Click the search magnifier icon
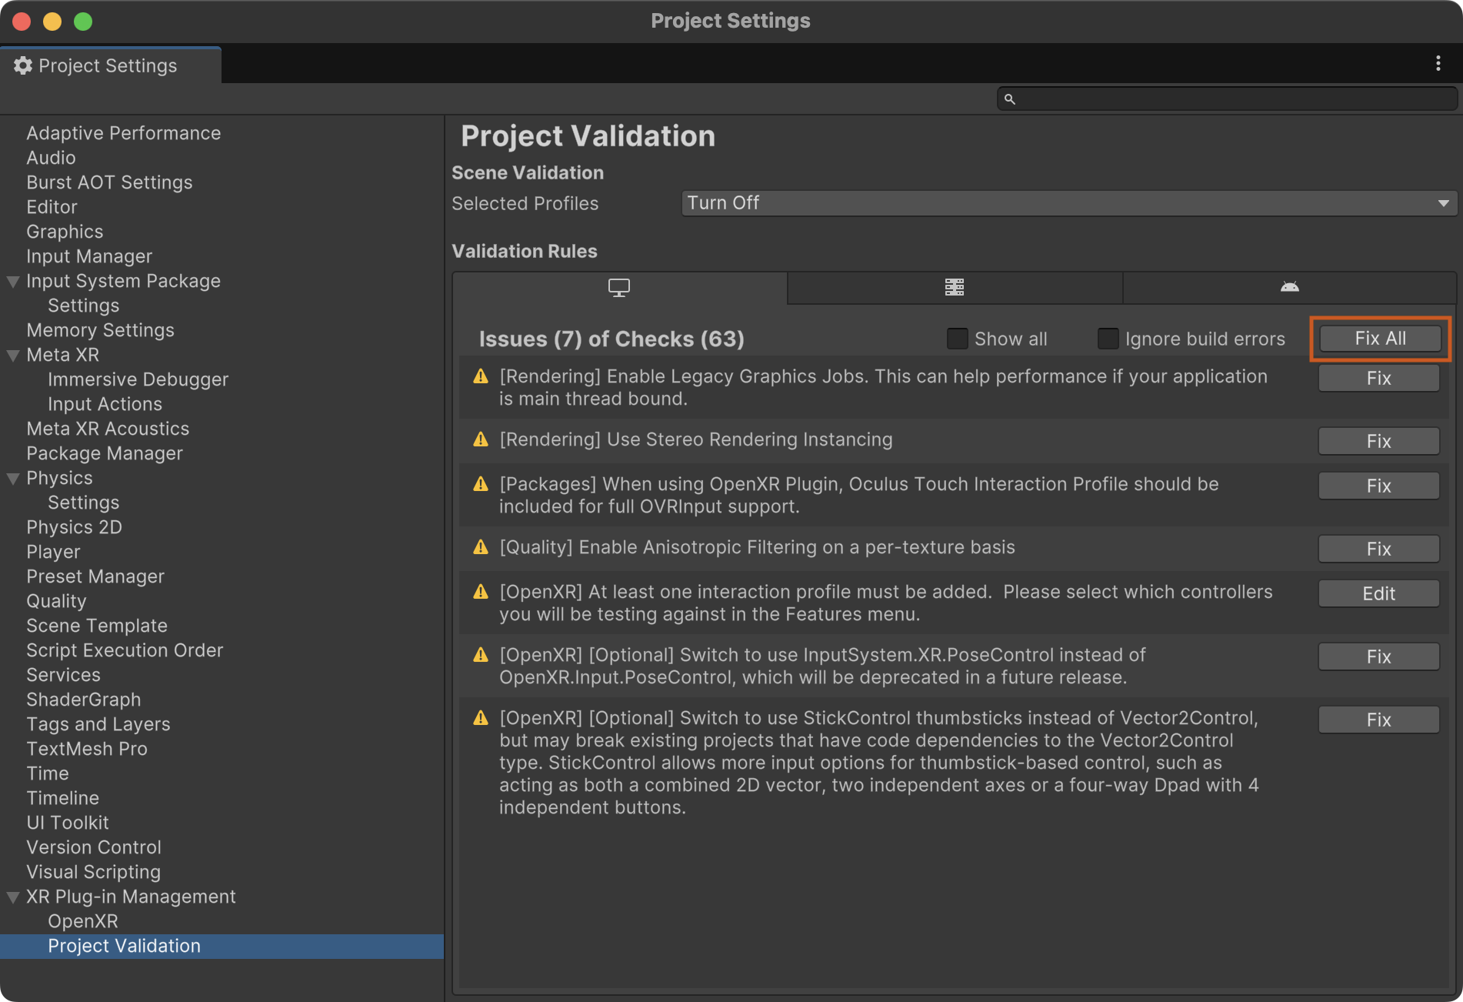1463x1002 pixels. click(x=1010, y=99)
